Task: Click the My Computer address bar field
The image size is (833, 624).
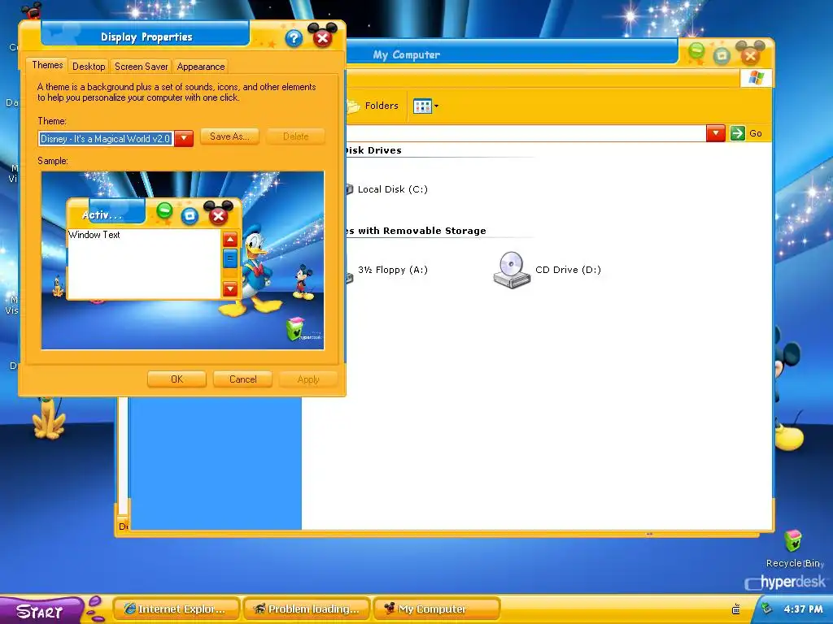Action: point(526,133)
